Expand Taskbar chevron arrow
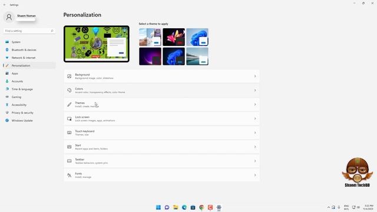 [255, 161]
